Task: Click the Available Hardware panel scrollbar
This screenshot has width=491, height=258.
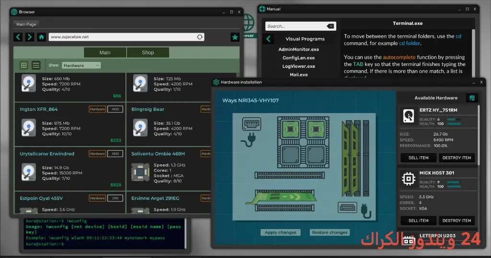Action: [x=479, y=135]
